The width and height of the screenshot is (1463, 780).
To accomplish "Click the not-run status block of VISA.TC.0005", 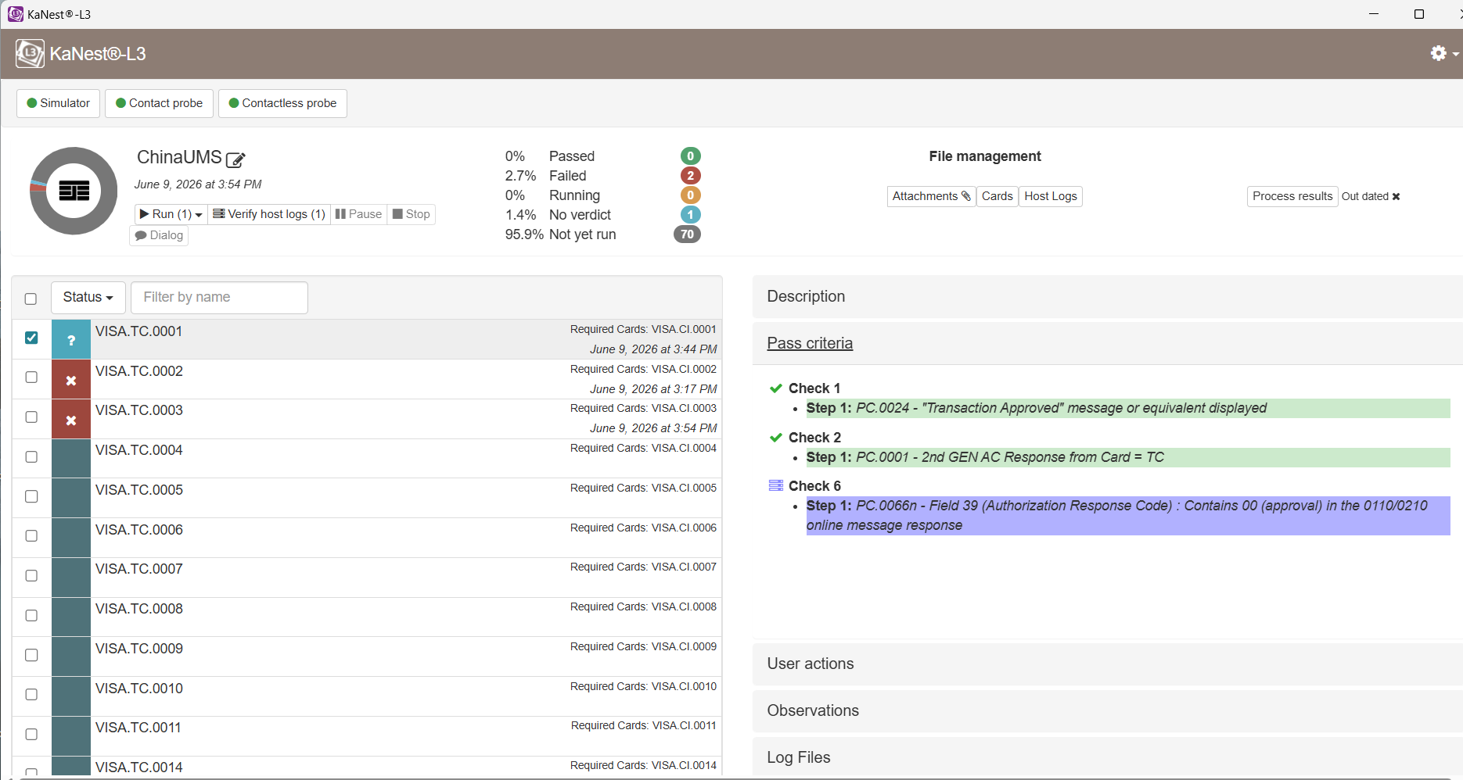I will click(x=71, y=498).
